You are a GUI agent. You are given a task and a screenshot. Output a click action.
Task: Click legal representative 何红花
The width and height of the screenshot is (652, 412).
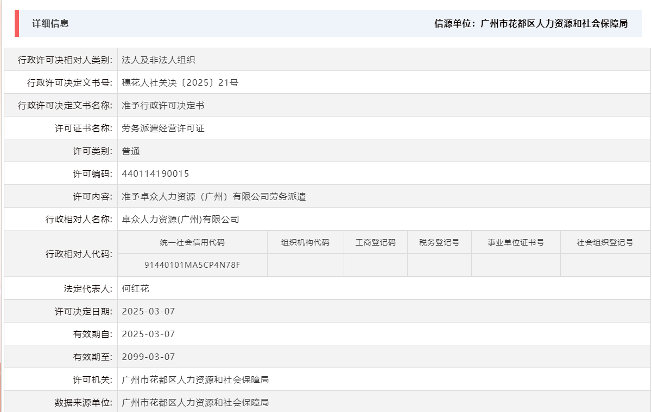[x=135, y=288]
